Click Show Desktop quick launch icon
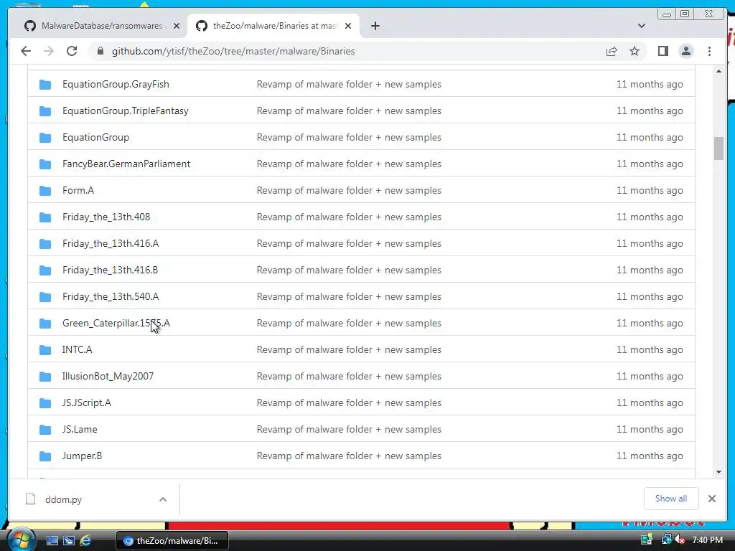Viewport: 735px width, 551px height. click(52, 541)
